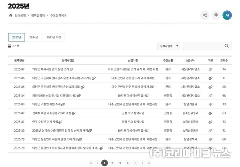Screen dimensions: 240x167
Task: Go to page 4
Action: pos(128,163)
